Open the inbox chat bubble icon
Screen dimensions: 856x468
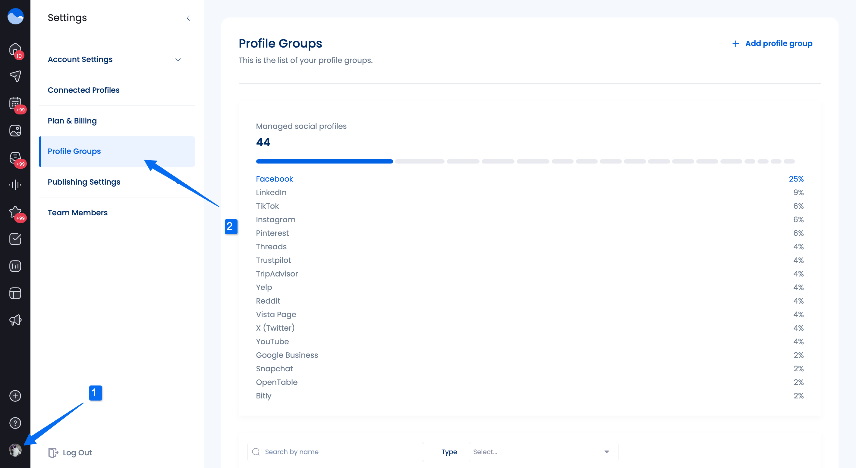[15, 158]
